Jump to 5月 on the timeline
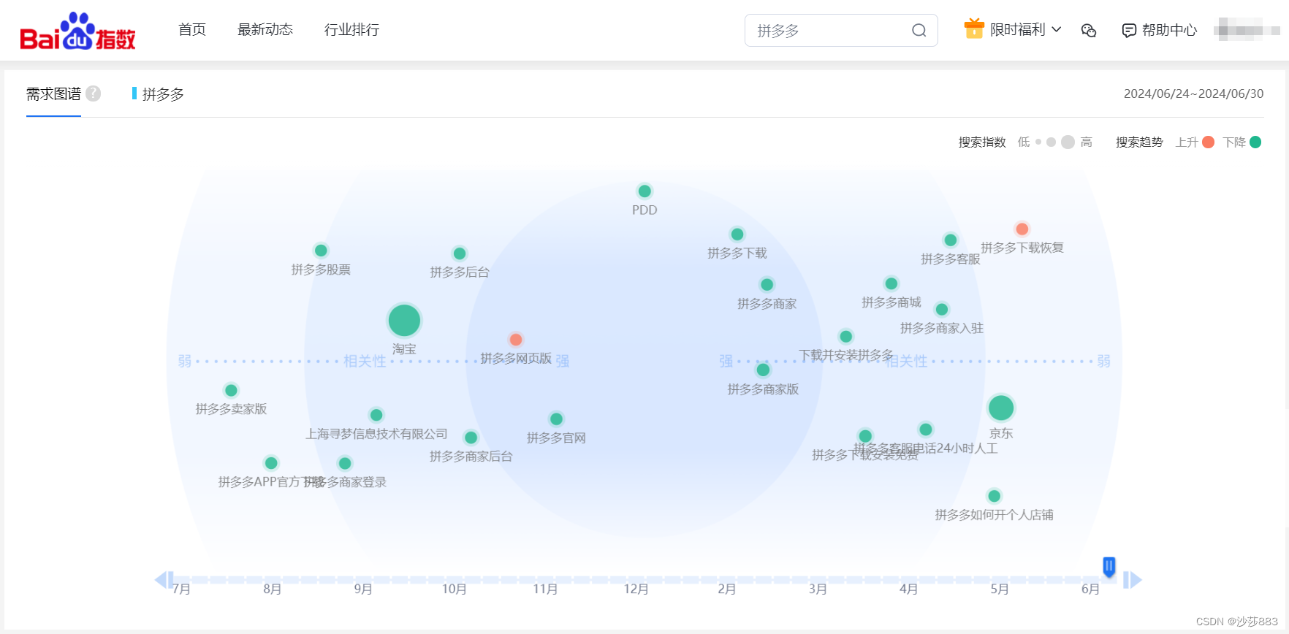Screen dimensions: 1289x634 [x=1000, y=589]
